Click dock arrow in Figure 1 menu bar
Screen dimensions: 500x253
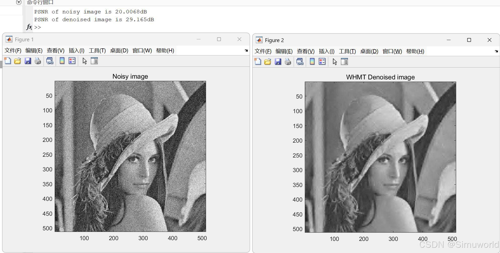pos(246,50)
